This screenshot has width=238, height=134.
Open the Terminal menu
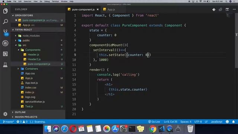click(55, 1)
